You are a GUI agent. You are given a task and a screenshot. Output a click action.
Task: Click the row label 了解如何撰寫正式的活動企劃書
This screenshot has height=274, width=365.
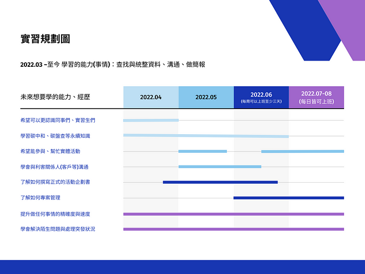click(x=55, y=182)
